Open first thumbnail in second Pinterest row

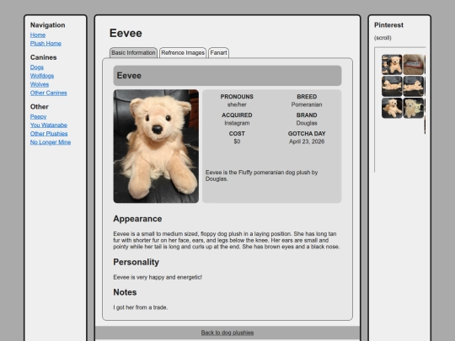[x=392, y=86]
